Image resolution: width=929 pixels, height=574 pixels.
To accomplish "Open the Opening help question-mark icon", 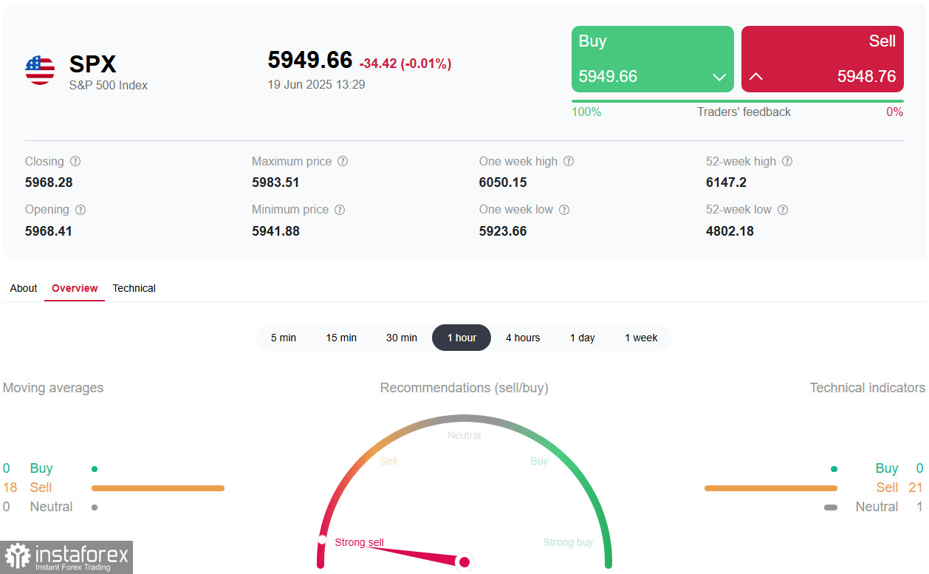I will pyautogui.click(x=80, y=210).
